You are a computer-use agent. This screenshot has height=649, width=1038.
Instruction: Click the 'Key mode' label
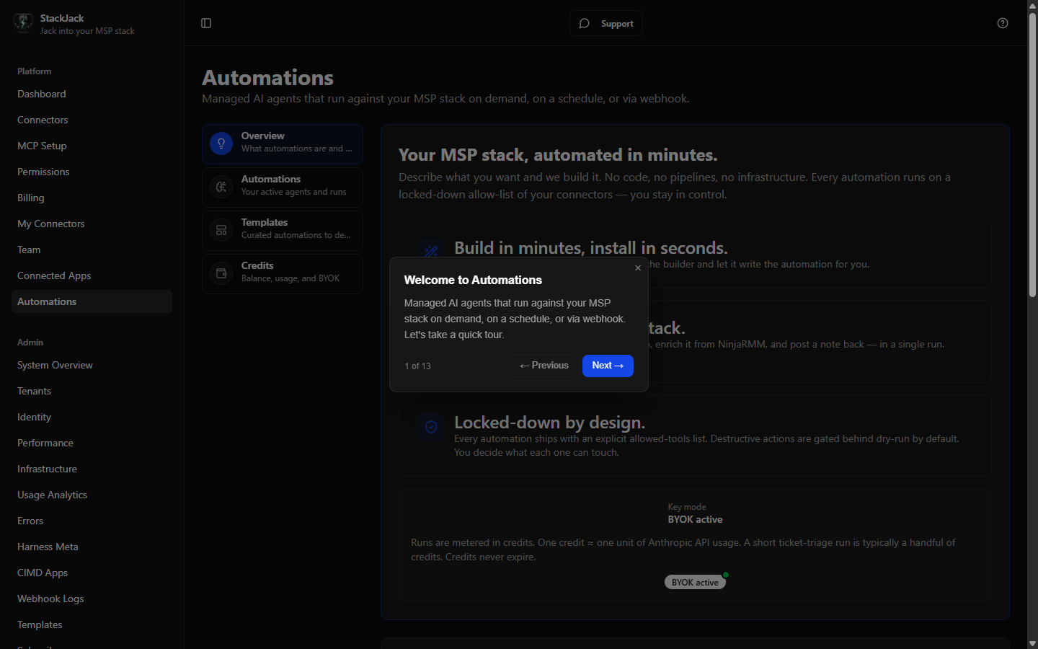[x=687, y=507]
